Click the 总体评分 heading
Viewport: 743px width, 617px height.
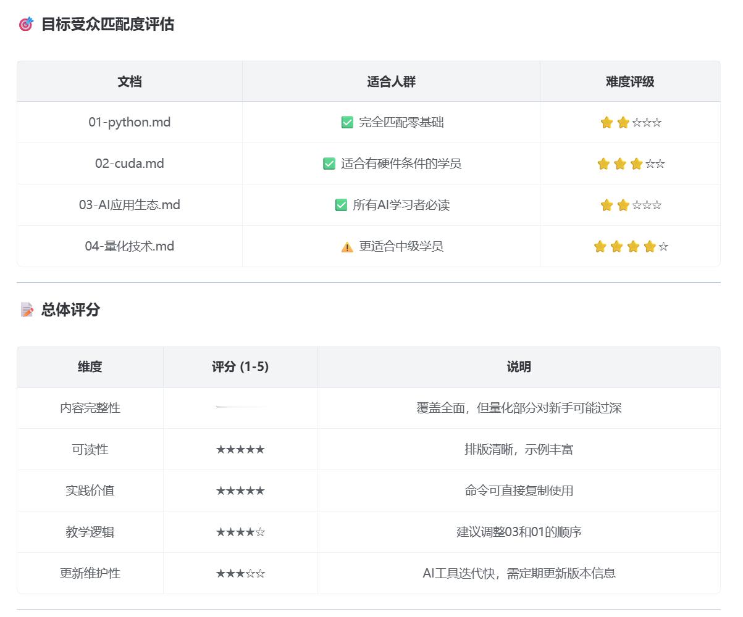(70, 310)
